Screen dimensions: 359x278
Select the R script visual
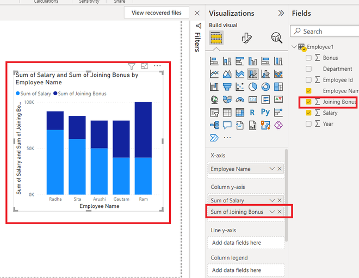(252, 113)
